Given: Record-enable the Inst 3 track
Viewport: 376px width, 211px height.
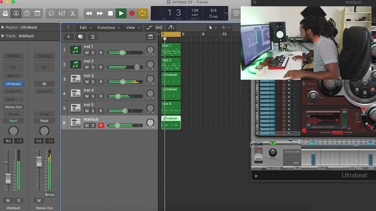Looking at the screenshot, I should [x=100, y=82].
